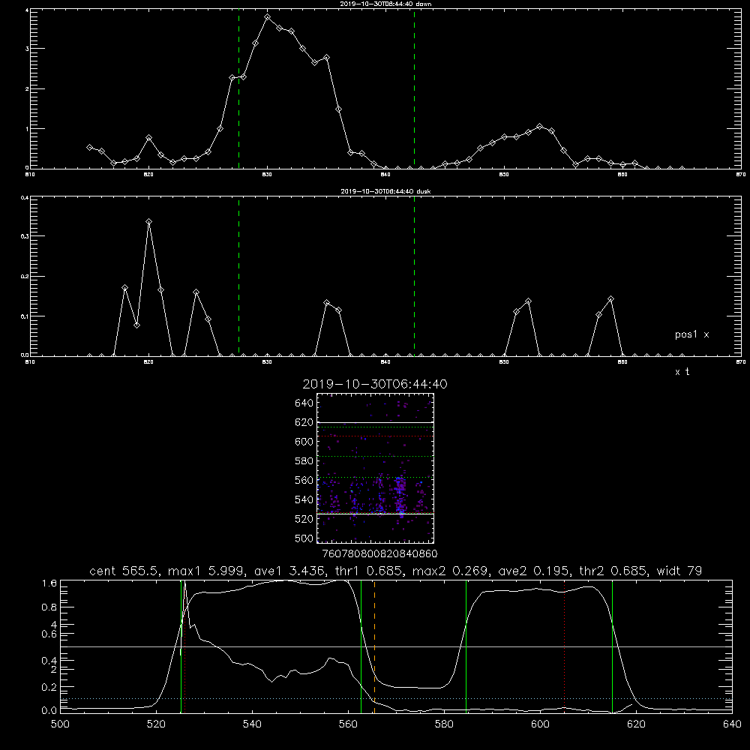
Task: Click the '540' x-axis label of bottom plot
Action: 252,724
